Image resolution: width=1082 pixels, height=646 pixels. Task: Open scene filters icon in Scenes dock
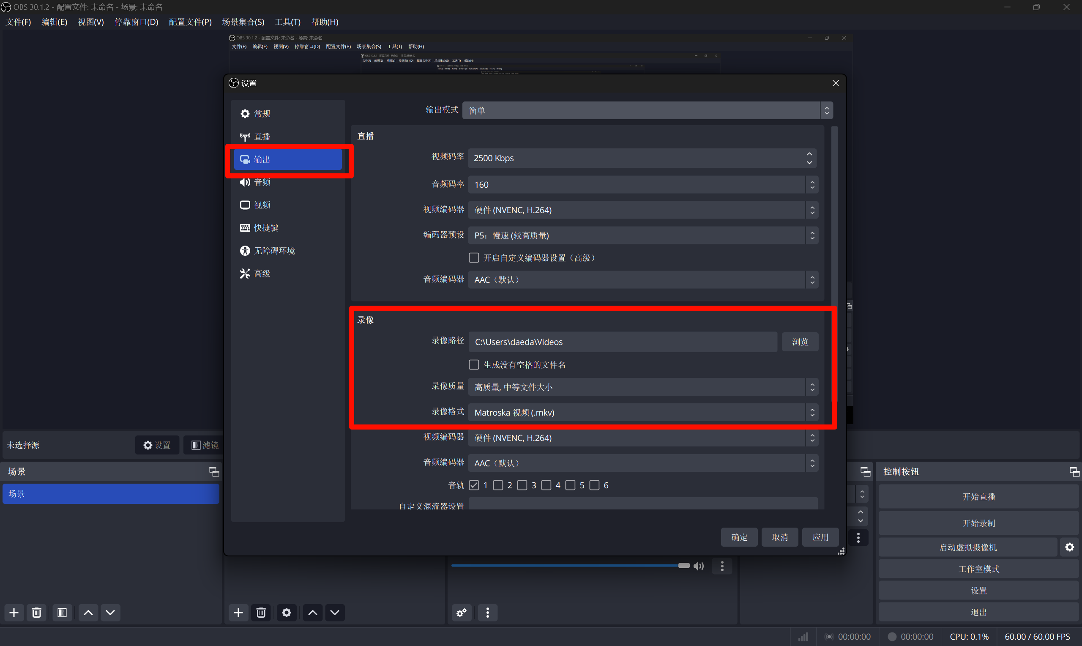tap(62, 613)
